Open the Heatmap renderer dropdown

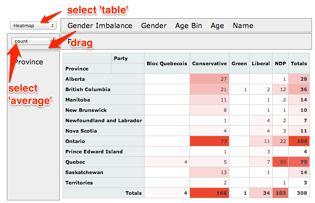33,25
